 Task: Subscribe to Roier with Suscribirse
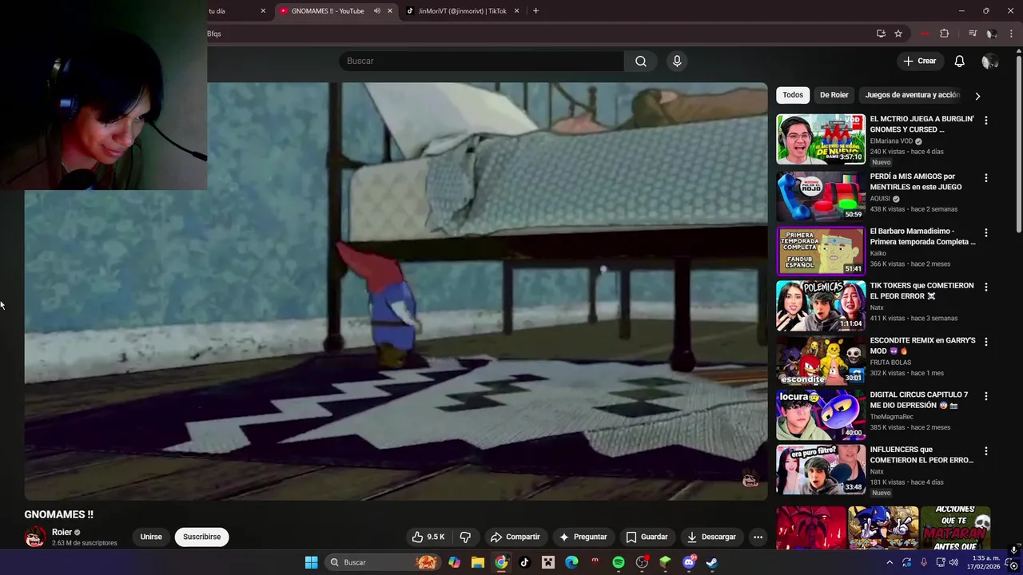[201, 537]
